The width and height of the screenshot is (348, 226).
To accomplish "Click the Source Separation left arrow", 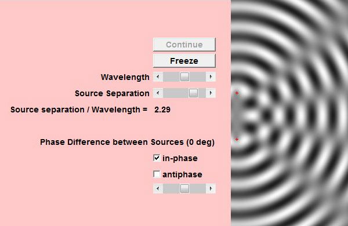I will point(158,93).
